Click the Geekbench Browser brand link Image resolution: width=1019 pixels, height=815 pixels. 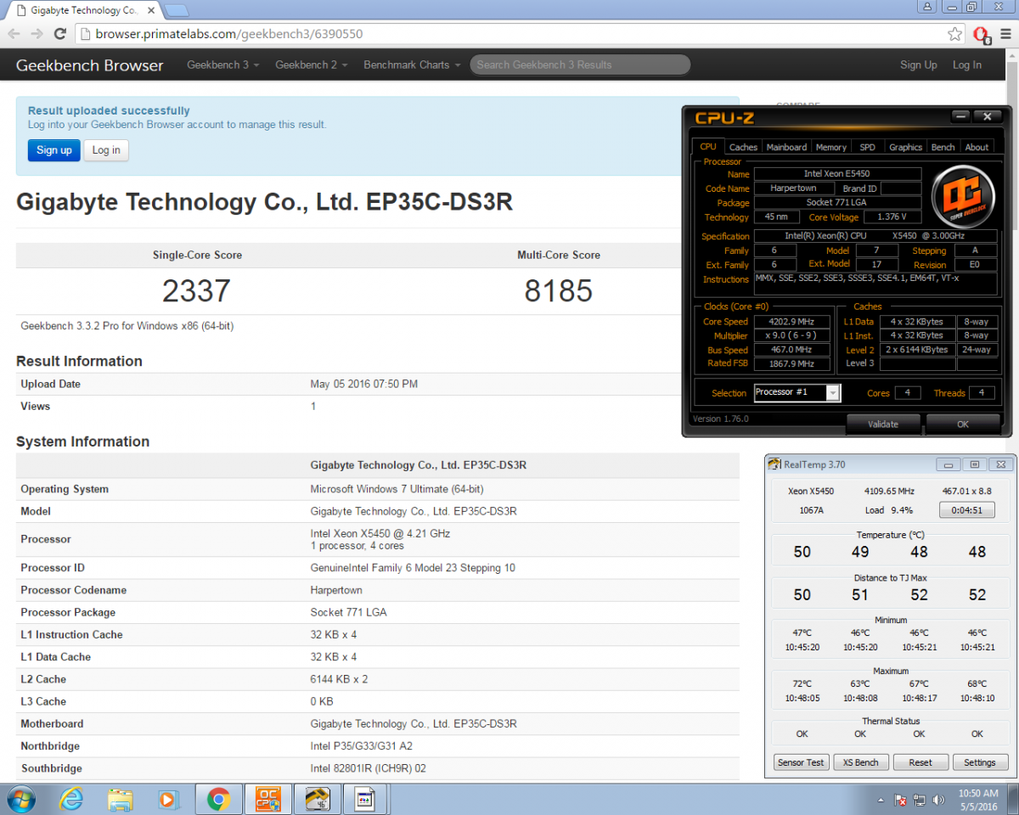(90, 65)
